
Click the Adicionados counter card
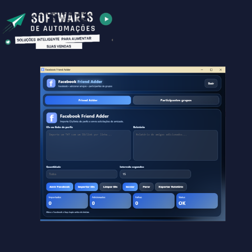[x=110, y=201]
